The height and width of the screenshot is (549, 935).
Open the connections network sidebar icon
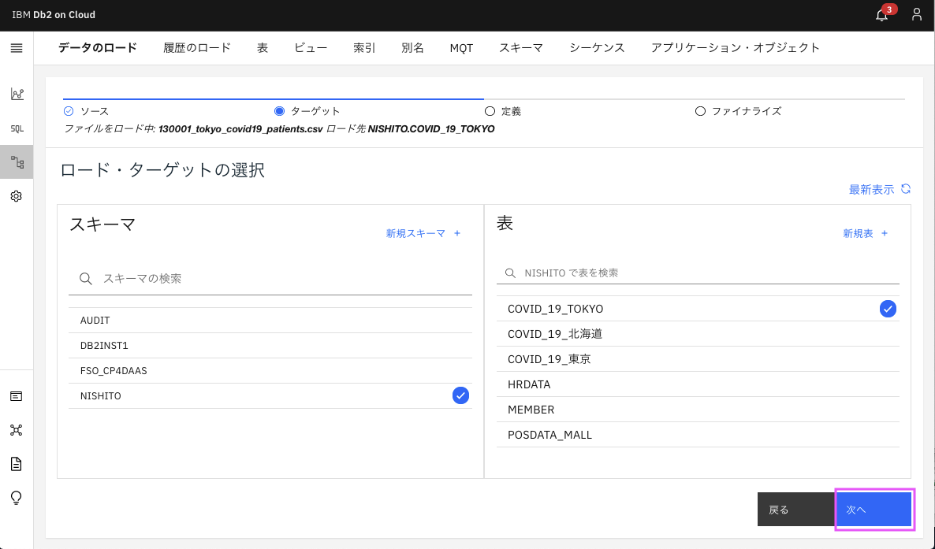[16, 430]
